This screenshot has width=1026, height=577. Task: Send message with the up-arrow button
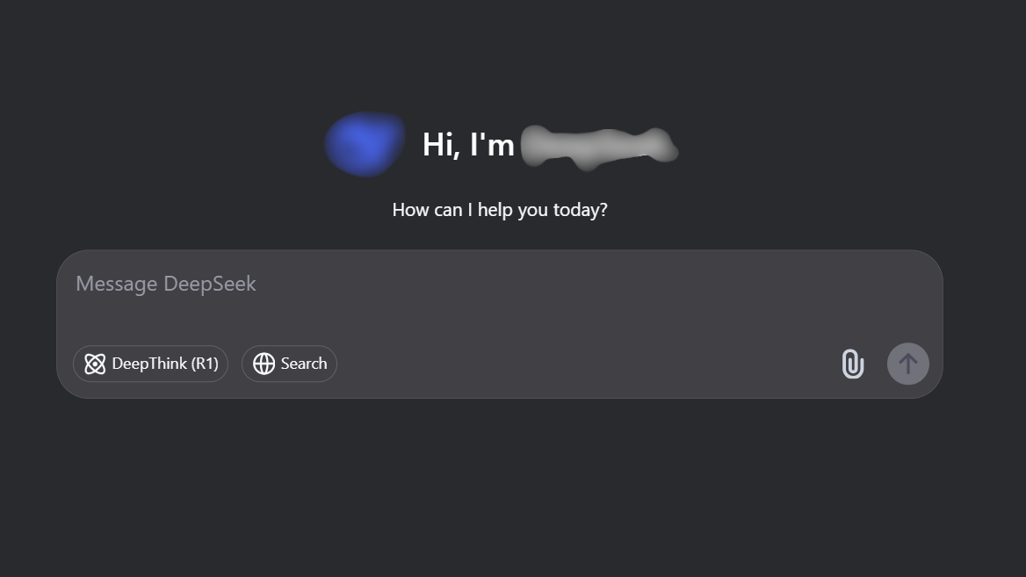907,364
